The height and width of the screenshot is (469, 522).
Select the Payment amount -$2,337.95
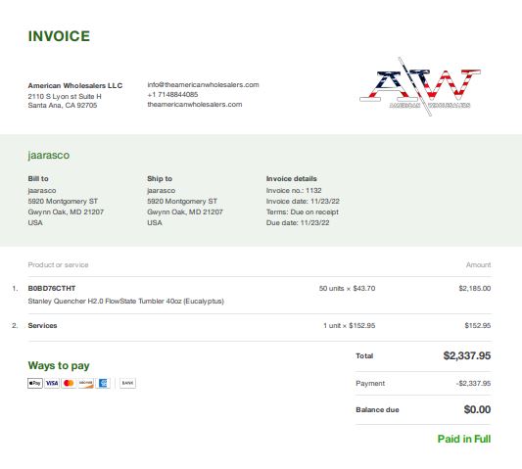coord(473,384)
